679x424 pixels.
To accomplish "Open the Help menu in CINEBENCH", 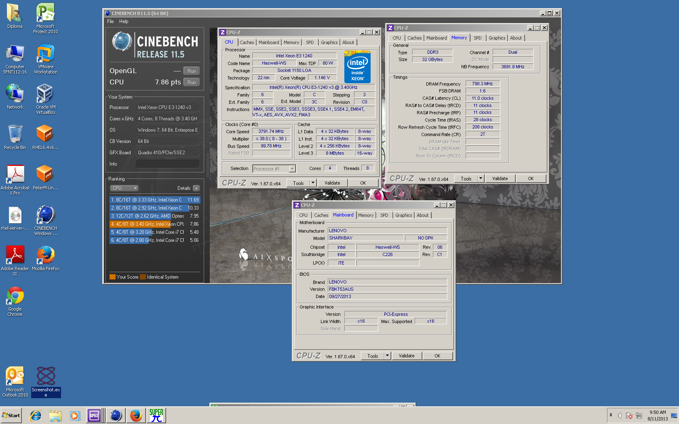I will coord(124,21).
